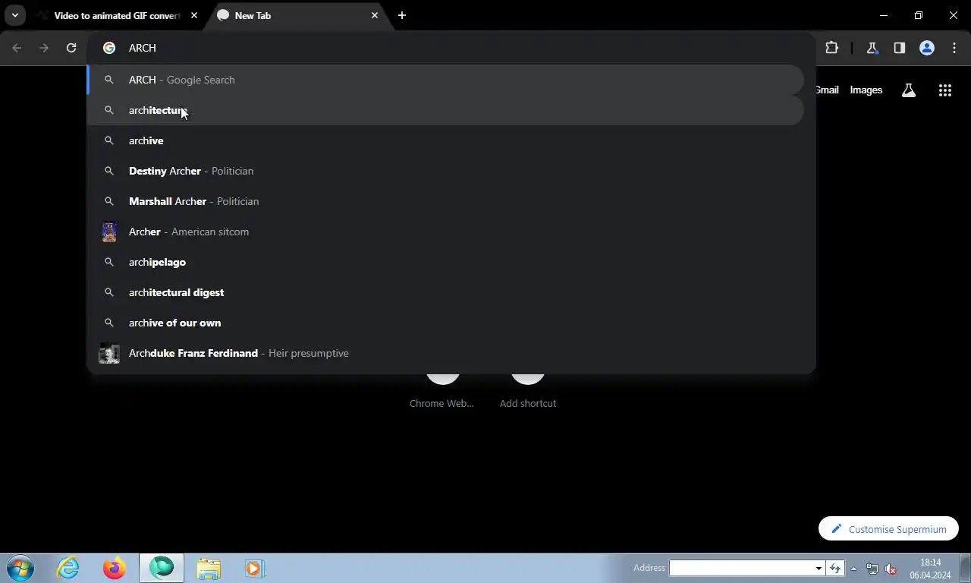Go forward with the forward arrow
The width and height of the screenshot is (971, 583).
tap(44, 48)
